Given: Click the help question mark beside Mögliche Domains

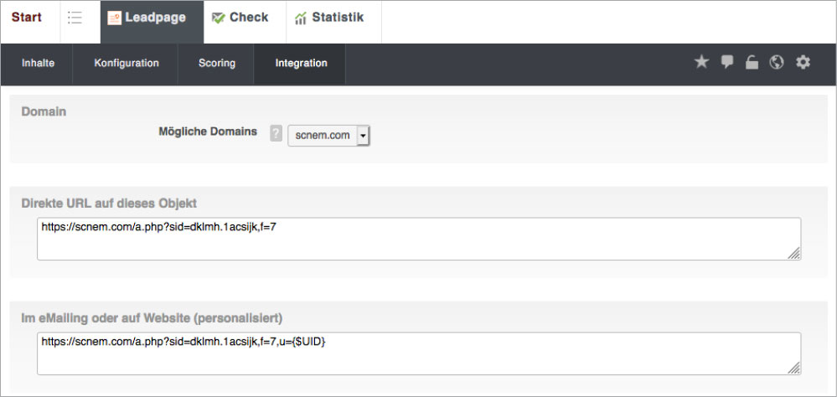Looking at the screenshot, I should pyautogui.click(x=276, y=134).
